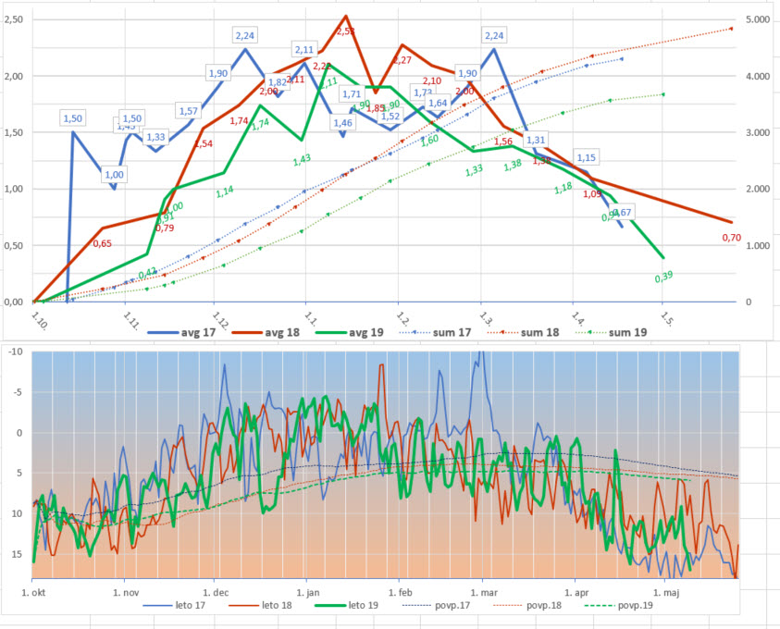Click the boxed blue data label 1,71
Viewport: 780px width, 629px height.
352,94
